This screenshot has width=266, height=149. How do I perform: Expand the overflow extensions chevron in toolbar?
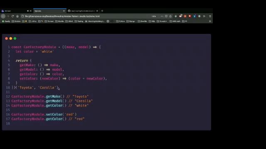[x=204, y=16]
